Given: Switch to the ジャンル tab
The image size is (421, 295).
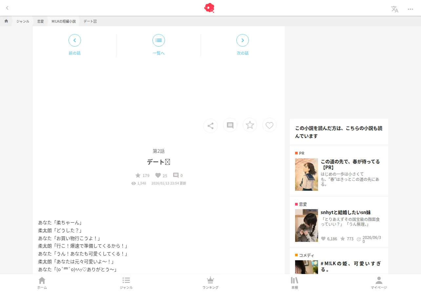Looking at the screenshot, I should (126, 283).
